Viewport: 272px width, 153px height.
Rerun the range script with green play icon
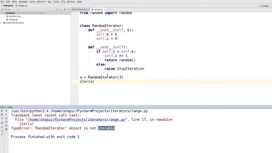click(2, 111)
